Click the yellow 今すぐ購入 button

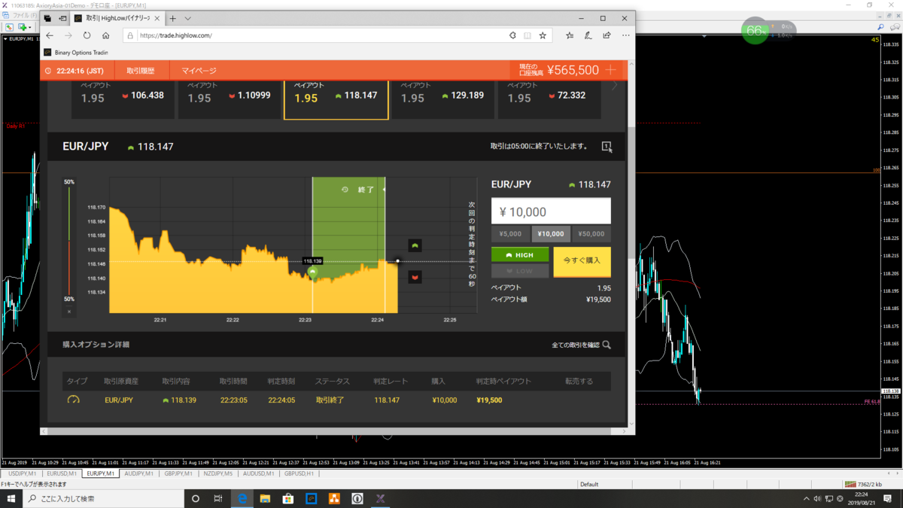click(582, 262)
